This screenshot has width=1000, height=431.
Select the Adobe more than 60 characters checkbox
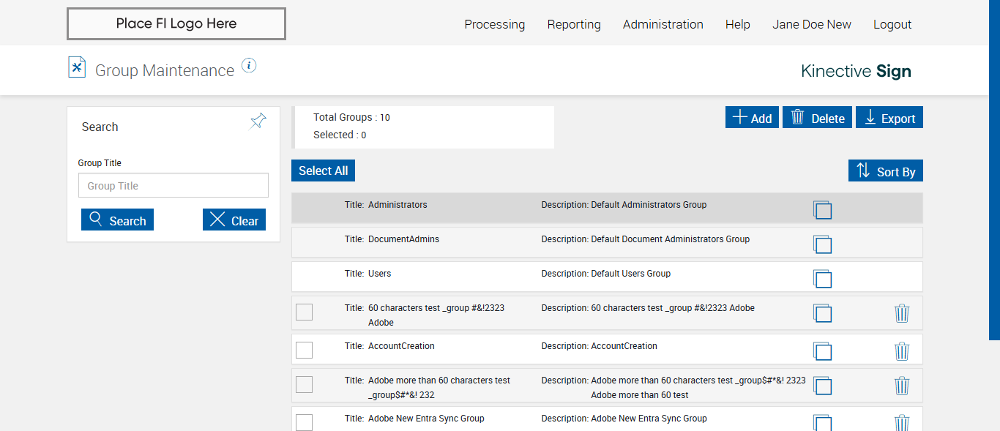click(304, 385)
